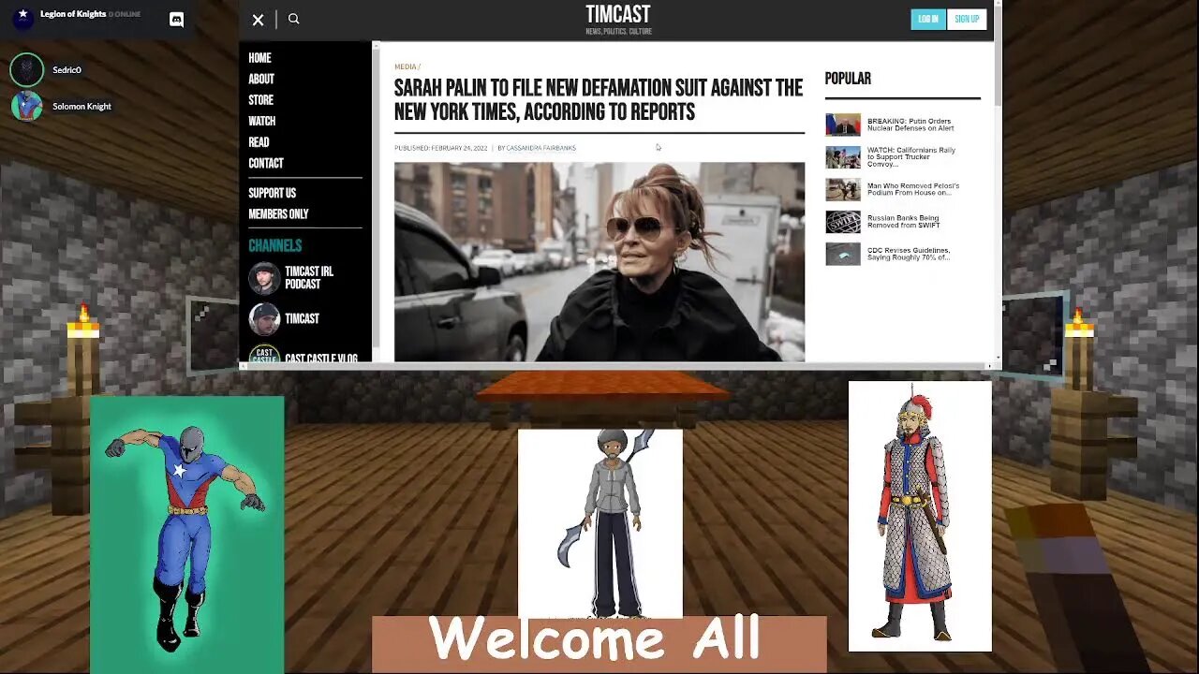1199x674 pixels.
Task: Read 'CDC Revises Guidelines' headline text
Action: 909,254
